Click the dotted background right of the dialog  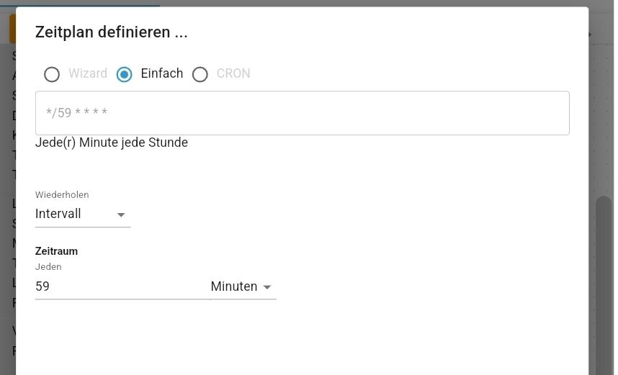(602, 108)
